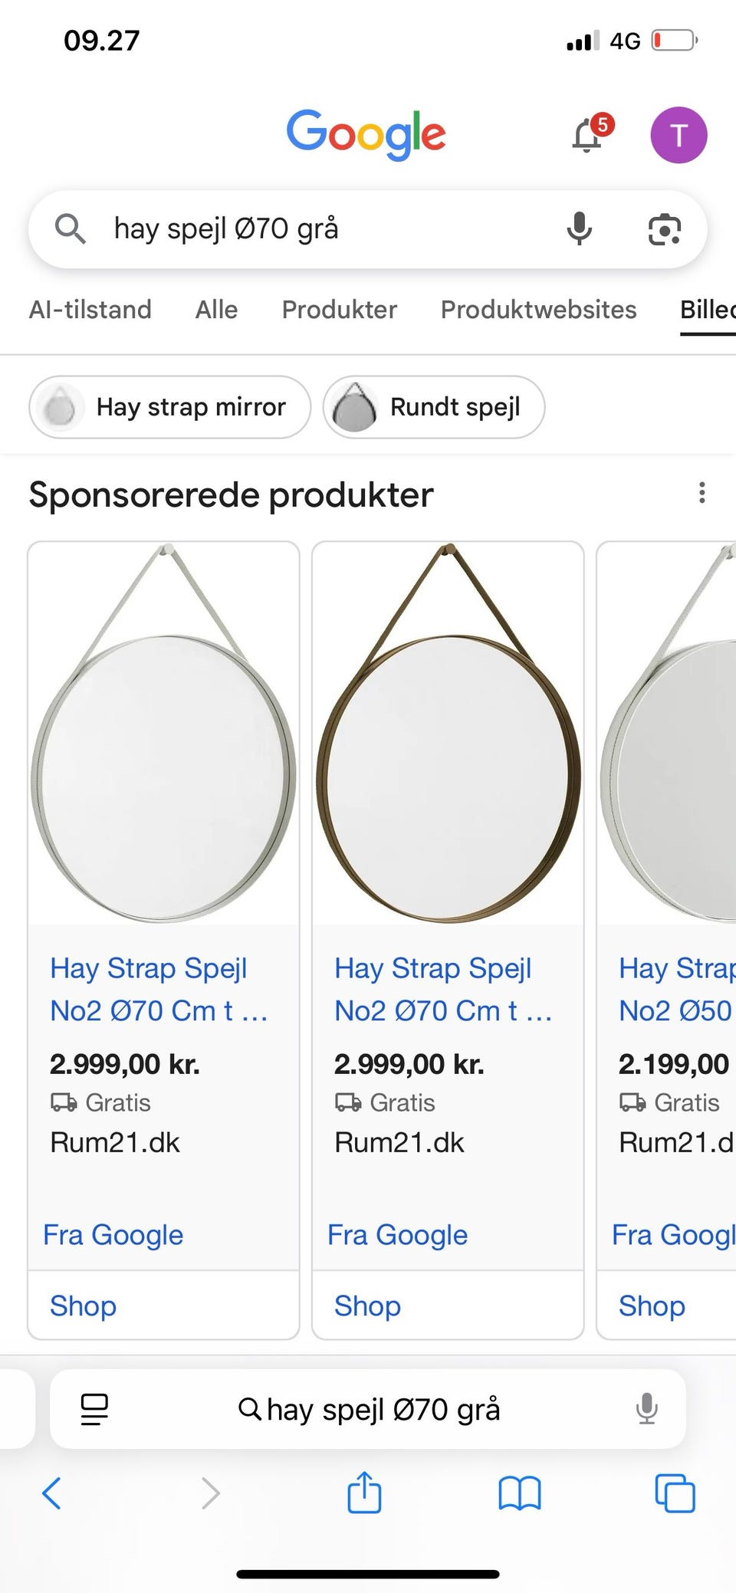Tap the Rundt spejl suggestion chip
736x1593 pixels.
pyautogui.click(x=434, y=407)
